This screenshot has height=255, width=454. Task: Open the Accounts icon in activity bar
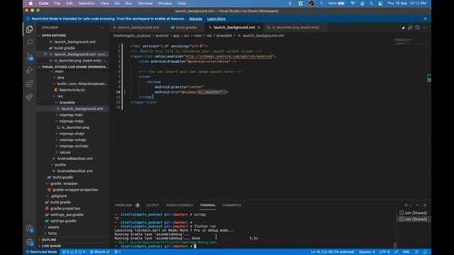29,229
